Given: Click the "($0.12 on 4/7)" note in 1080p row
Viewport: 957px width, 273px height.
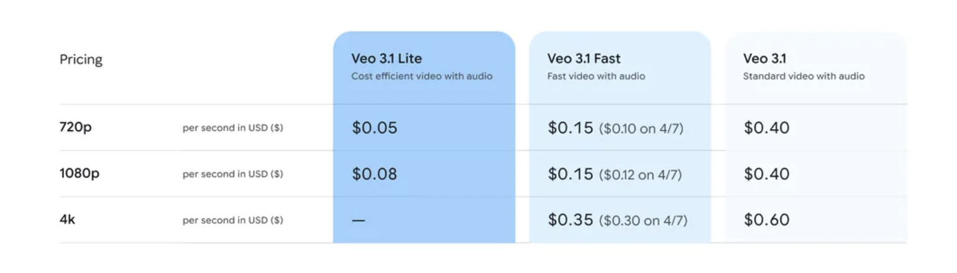Looking at the screenshot, I should 640,175.
